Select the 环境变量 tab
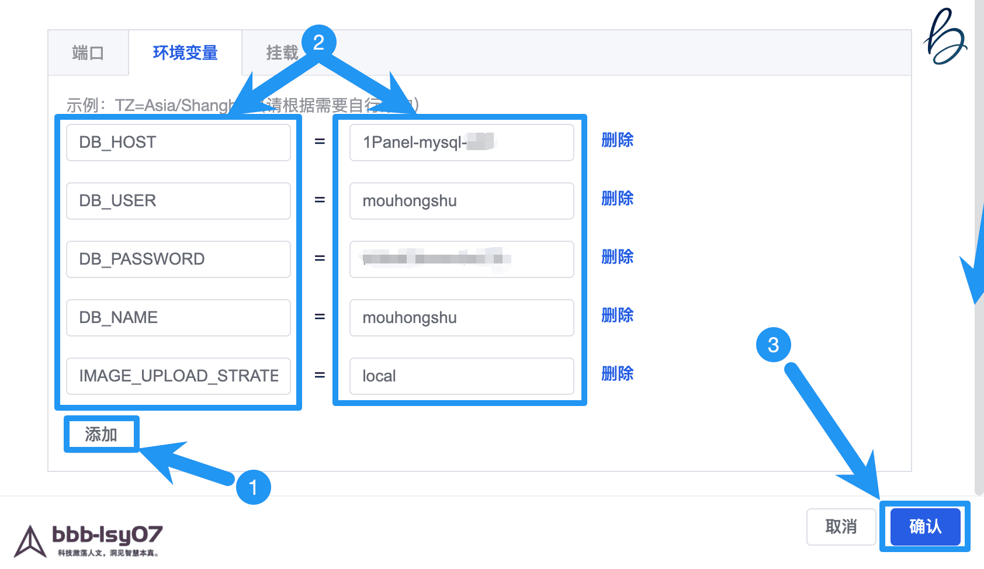984x569 pixels. click(185, 53)
